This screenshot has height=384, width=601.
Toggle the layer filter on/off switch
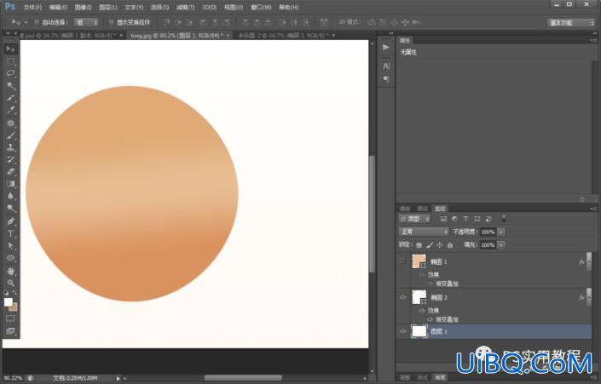[504, 219]
